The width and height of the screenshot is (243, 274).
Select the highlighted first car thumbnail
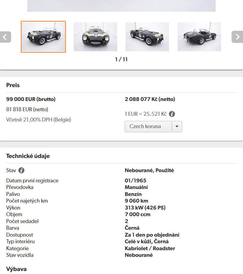[43, 37]
